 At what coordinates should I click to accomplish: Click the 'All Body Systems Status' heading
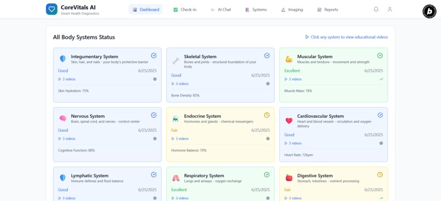point(84,37)
